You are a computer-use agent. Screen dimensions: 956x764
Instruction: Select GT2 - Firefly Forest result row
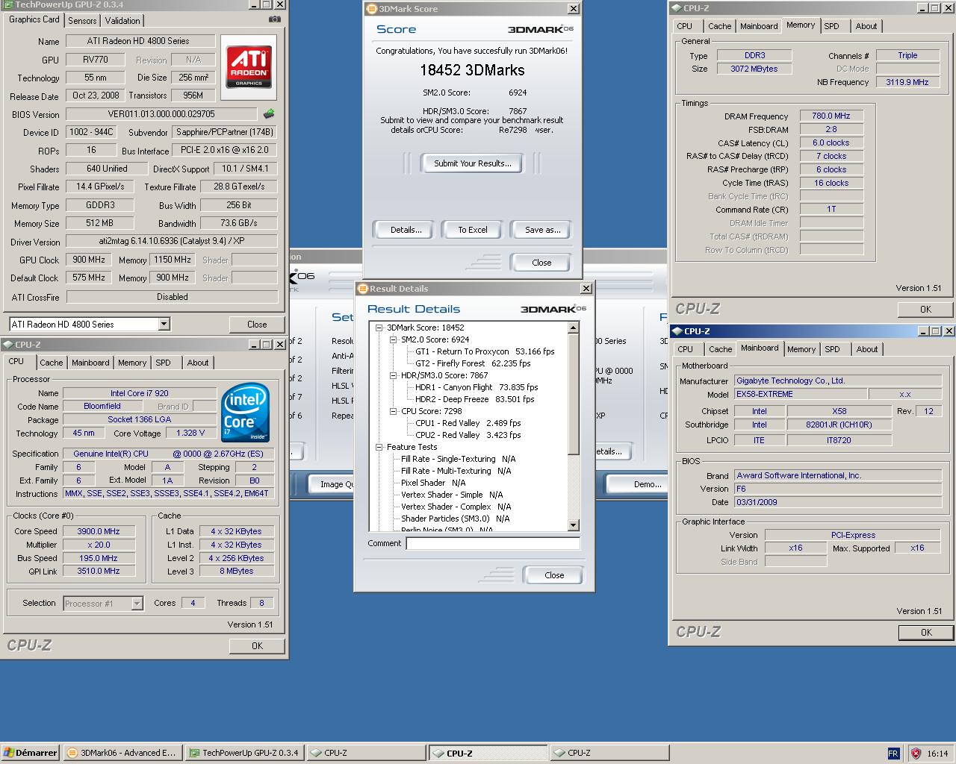[473, 363]
